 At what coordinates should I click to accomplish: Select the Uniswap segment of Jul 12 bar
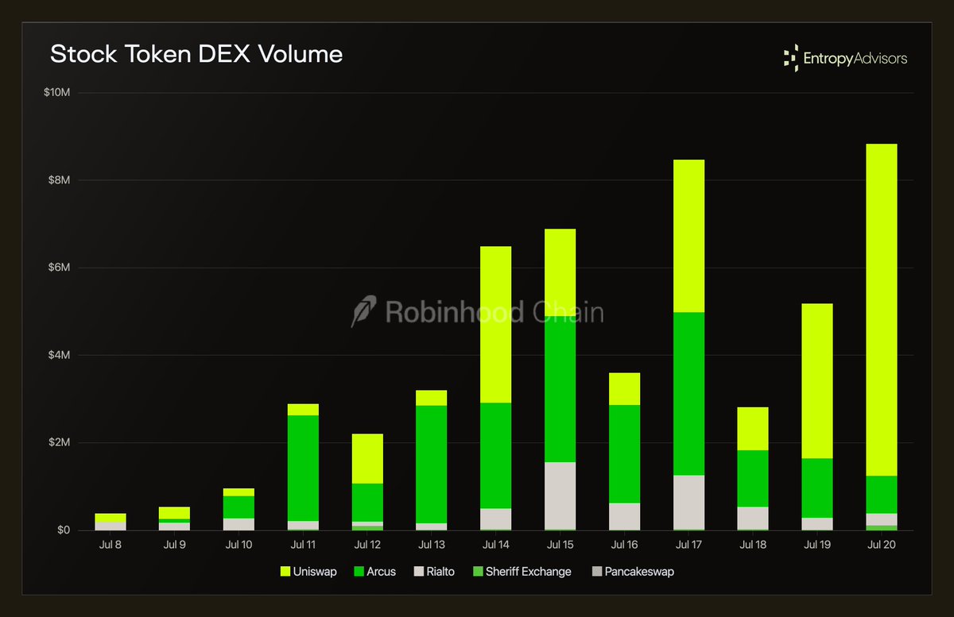click(x=367, y=459)
